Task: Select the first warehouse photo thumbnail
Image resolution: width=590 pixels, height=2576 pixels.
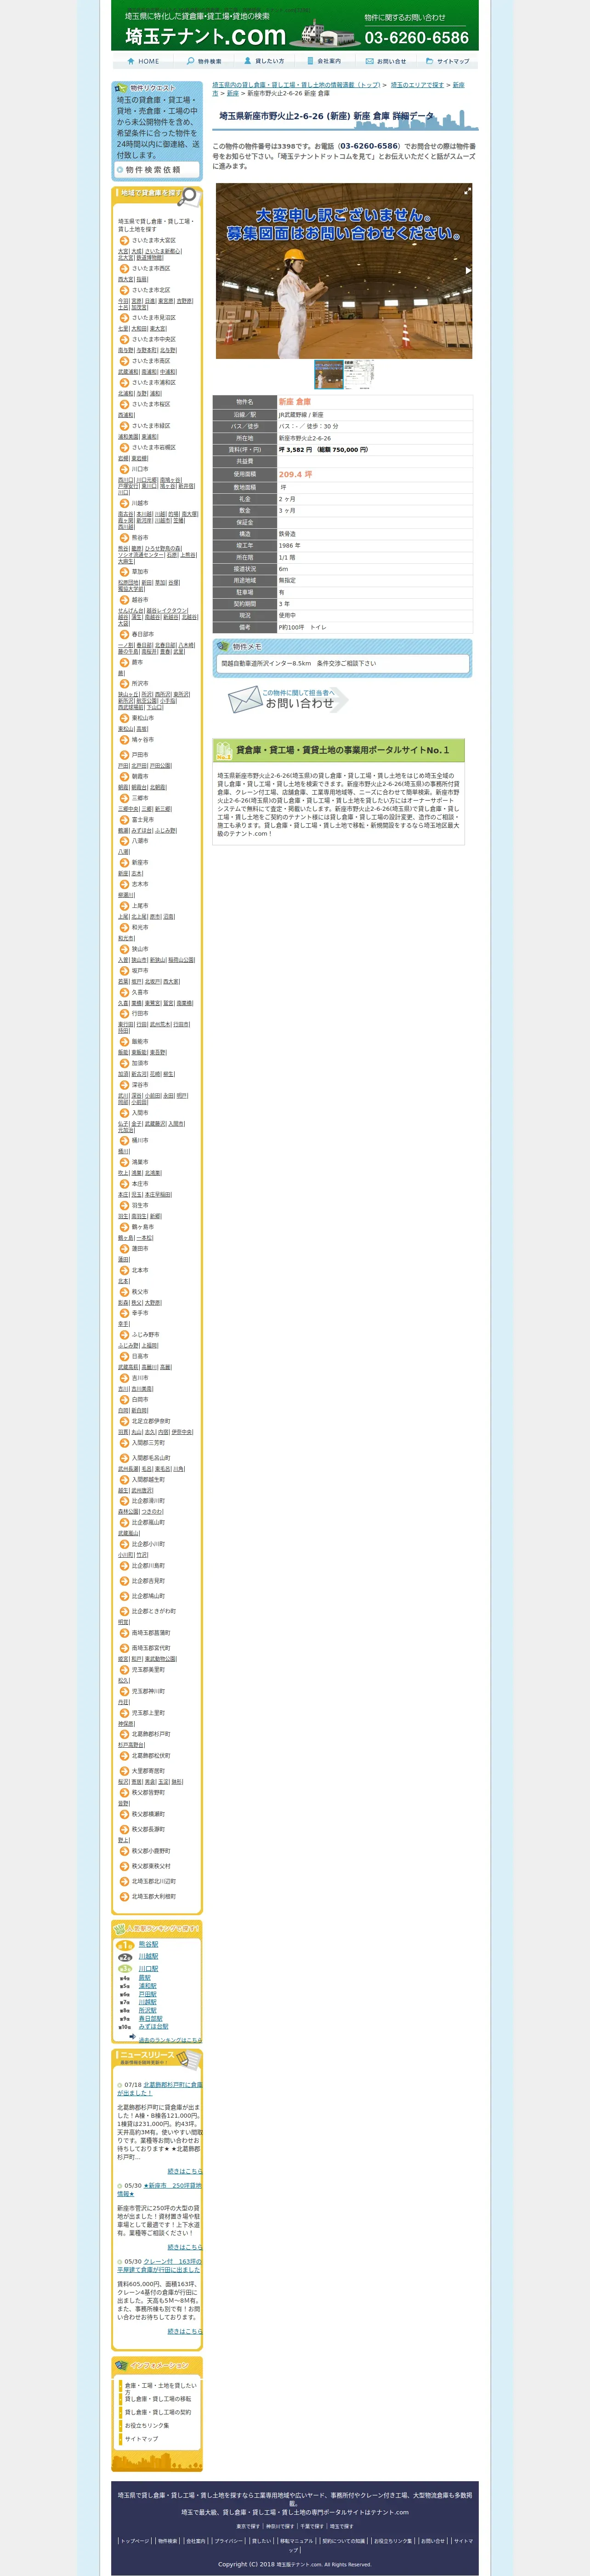Action: point(329,374)
